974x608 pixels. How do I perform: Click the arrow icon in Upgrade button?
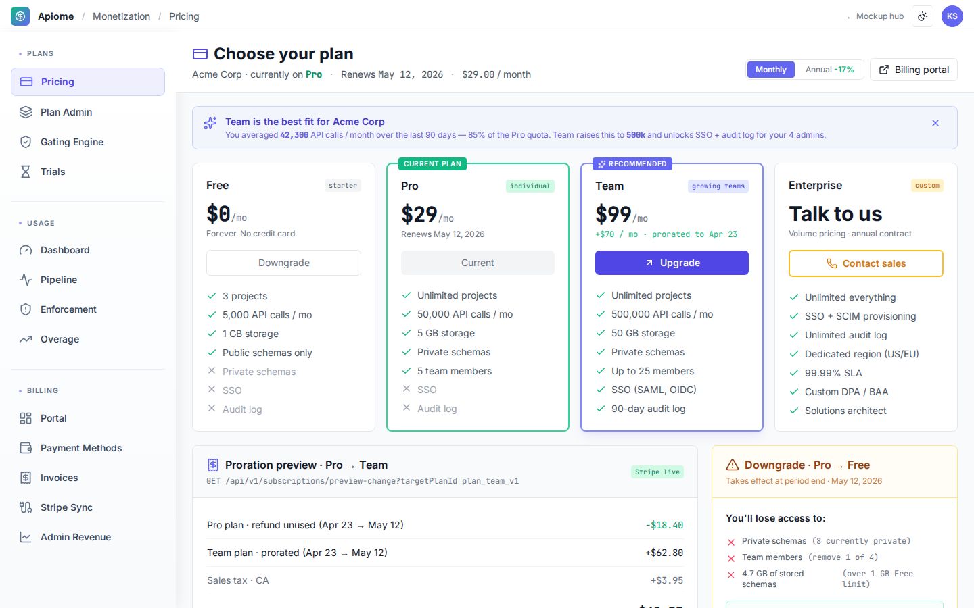coord(649,263)
